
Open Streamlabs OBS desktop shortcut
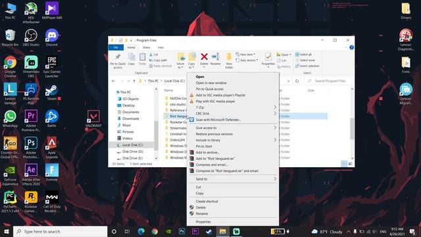point(31,66)
